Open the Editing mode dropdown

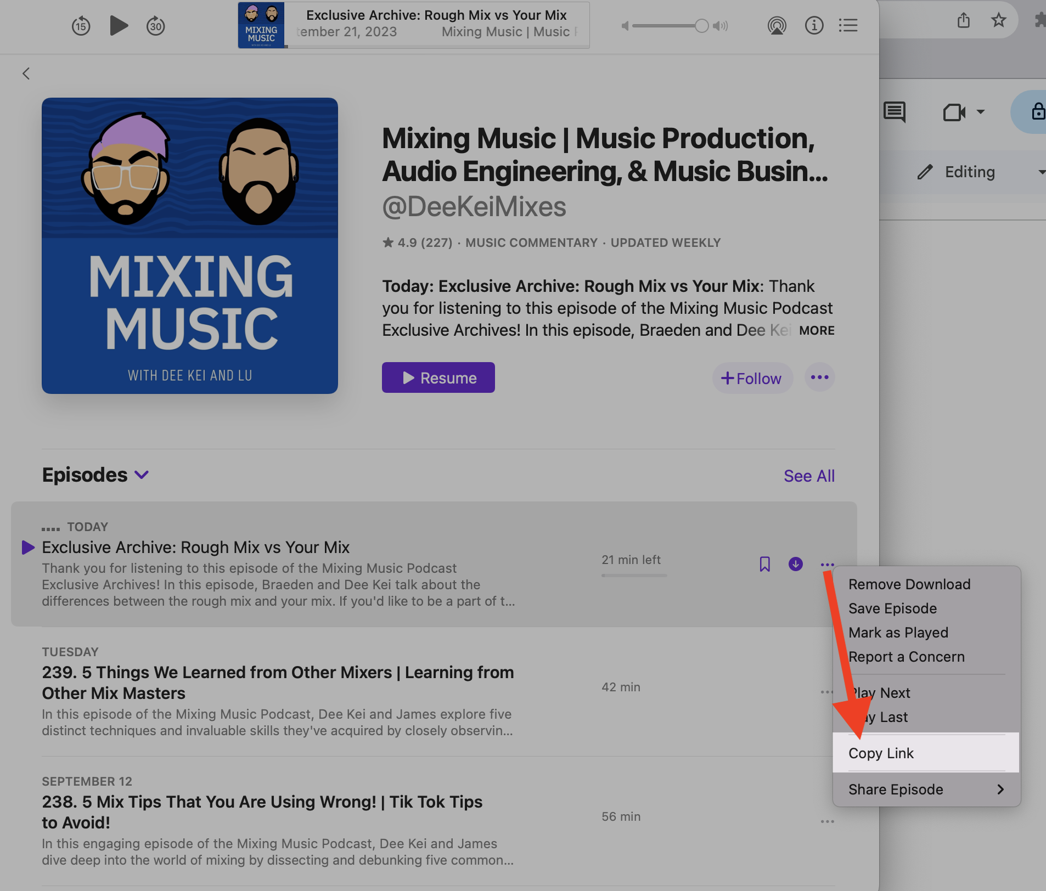980,172
